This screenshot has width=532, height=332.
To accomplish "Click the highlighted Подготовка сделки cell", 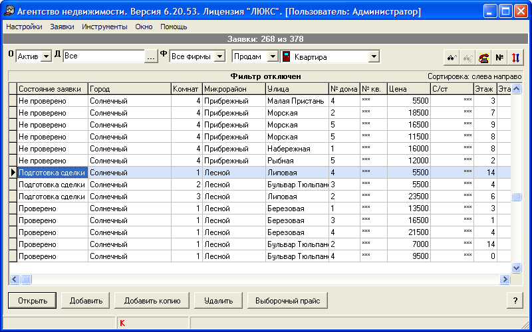I will (53, 173).
